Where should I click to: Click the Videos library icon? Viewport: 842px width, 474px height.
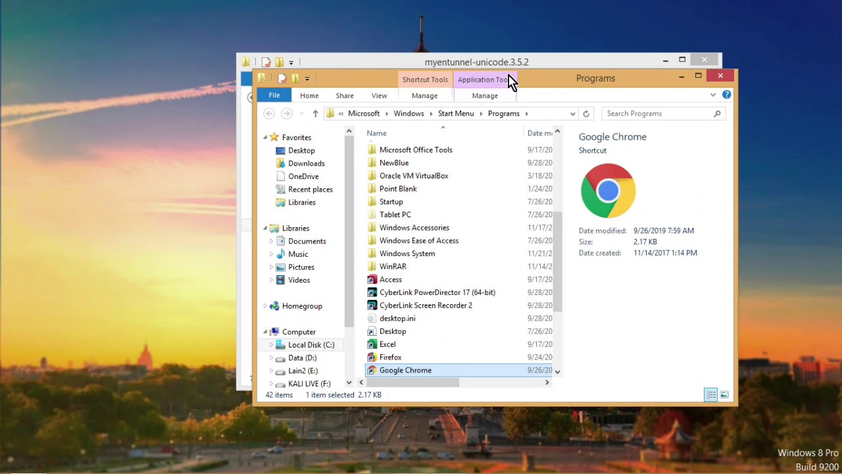281,280
